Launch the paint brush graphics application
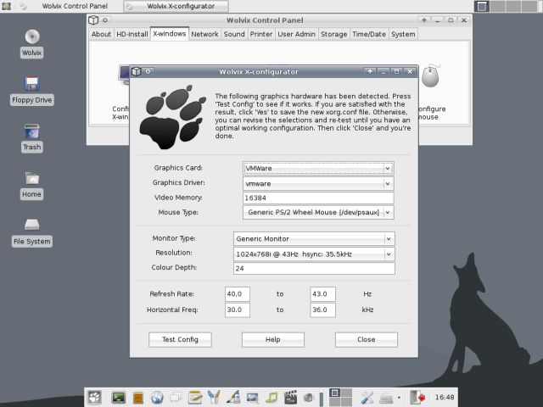 pos(233,398)
